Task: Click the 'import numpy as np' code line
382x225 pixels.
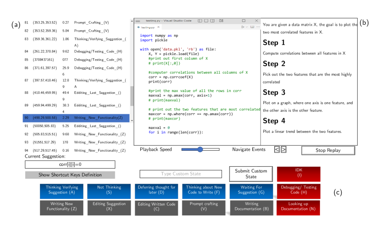Action: click(x=159, y=35)
